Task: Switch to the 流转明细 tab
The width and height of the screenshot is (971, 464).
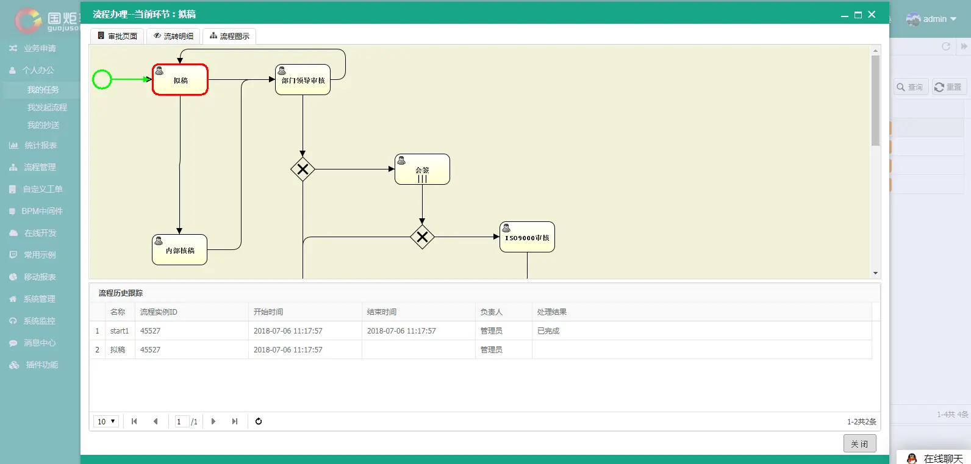Action: click(173, 36)
